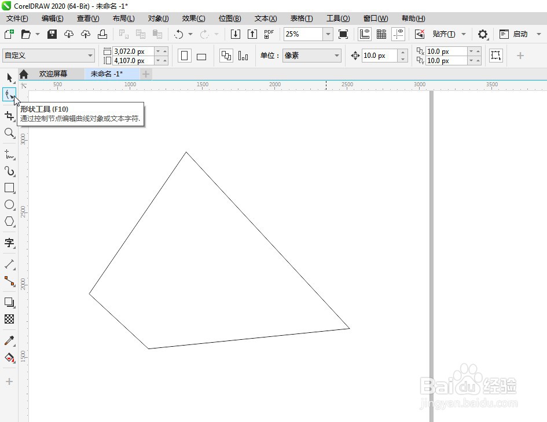Select the Ellipse tool
The width and height of the screenshot is (547, 422).
tap(9, 204)
